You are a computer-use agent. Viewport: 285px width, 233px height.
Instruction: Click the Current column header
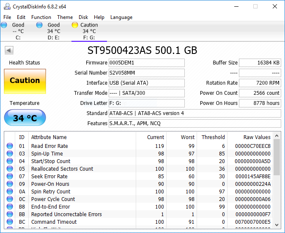pos(151,137)
